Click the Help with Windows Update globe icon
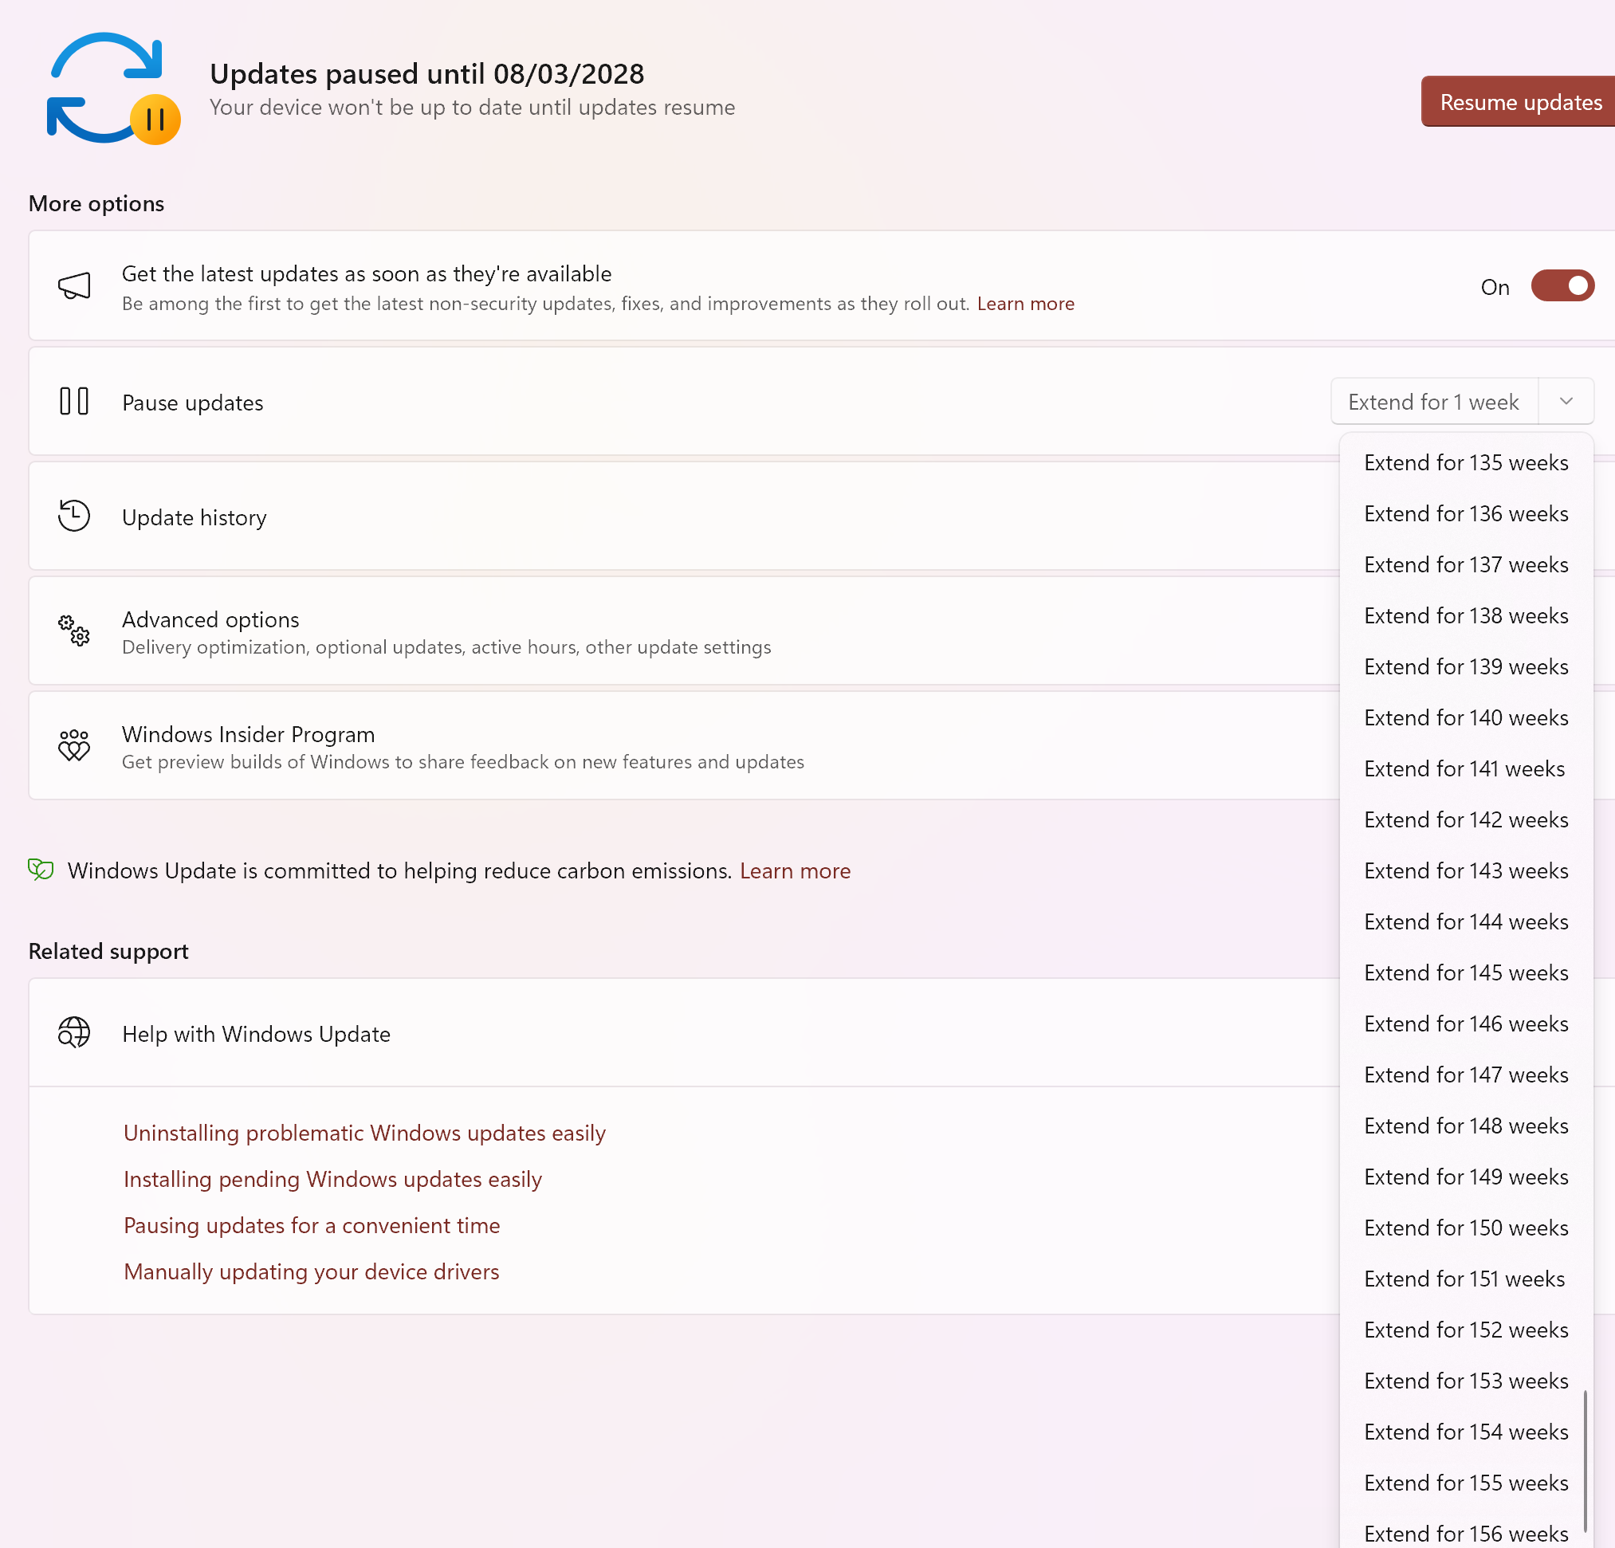This screenshot has width=1615, height=1548. point(74,1033)
